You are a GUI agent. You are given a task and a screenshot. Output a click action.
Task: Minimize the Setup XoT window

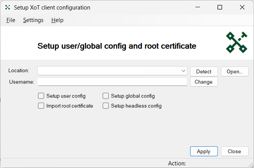198,7
